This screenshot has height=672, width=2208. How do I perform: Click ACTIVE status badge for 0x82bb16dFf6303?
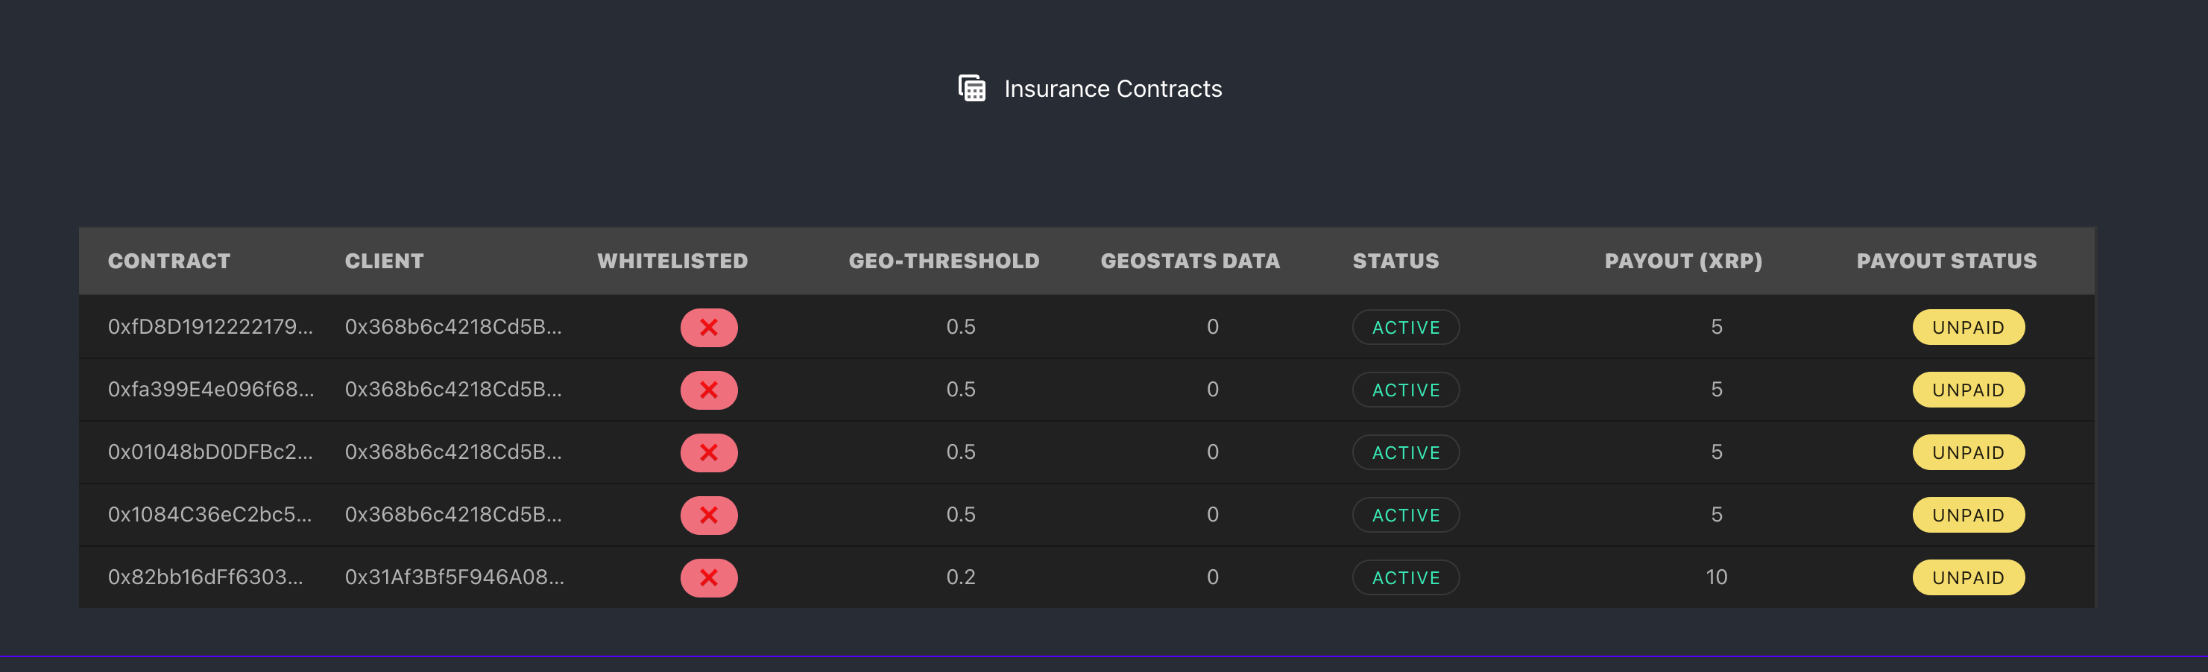coord(1405,577)
